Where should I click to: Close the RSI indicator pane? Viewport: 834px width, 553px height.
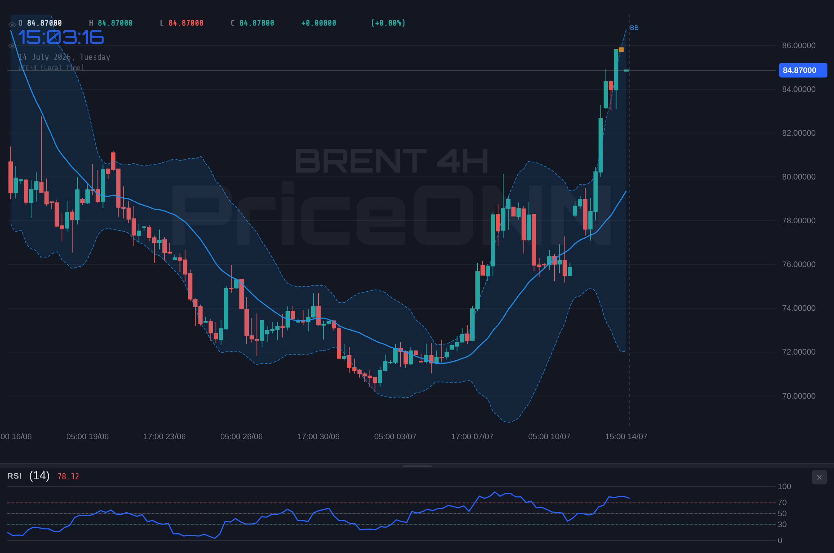click(x=819, y=477)
